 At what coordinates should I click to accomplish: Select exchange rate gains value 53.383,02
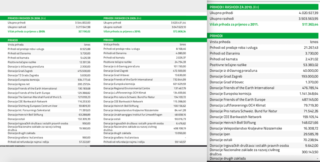311,65
